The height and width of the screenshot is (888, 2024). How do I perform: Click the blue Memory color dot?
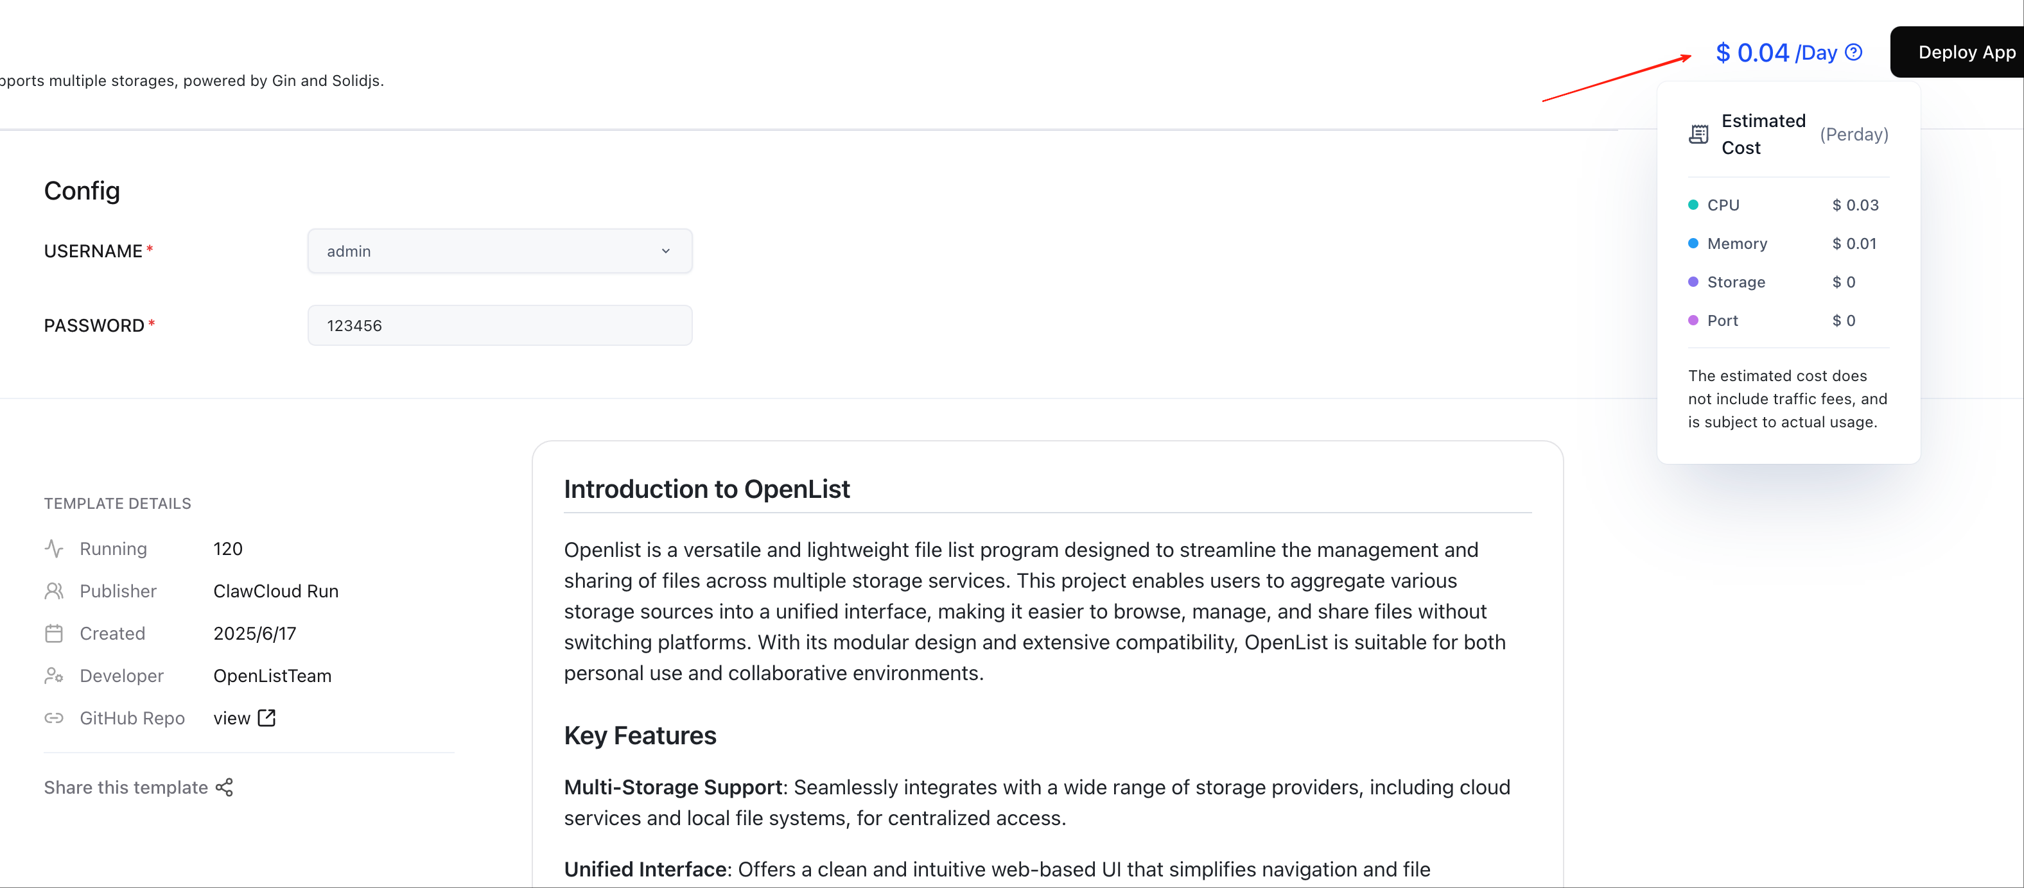(x=1693, y=243)
